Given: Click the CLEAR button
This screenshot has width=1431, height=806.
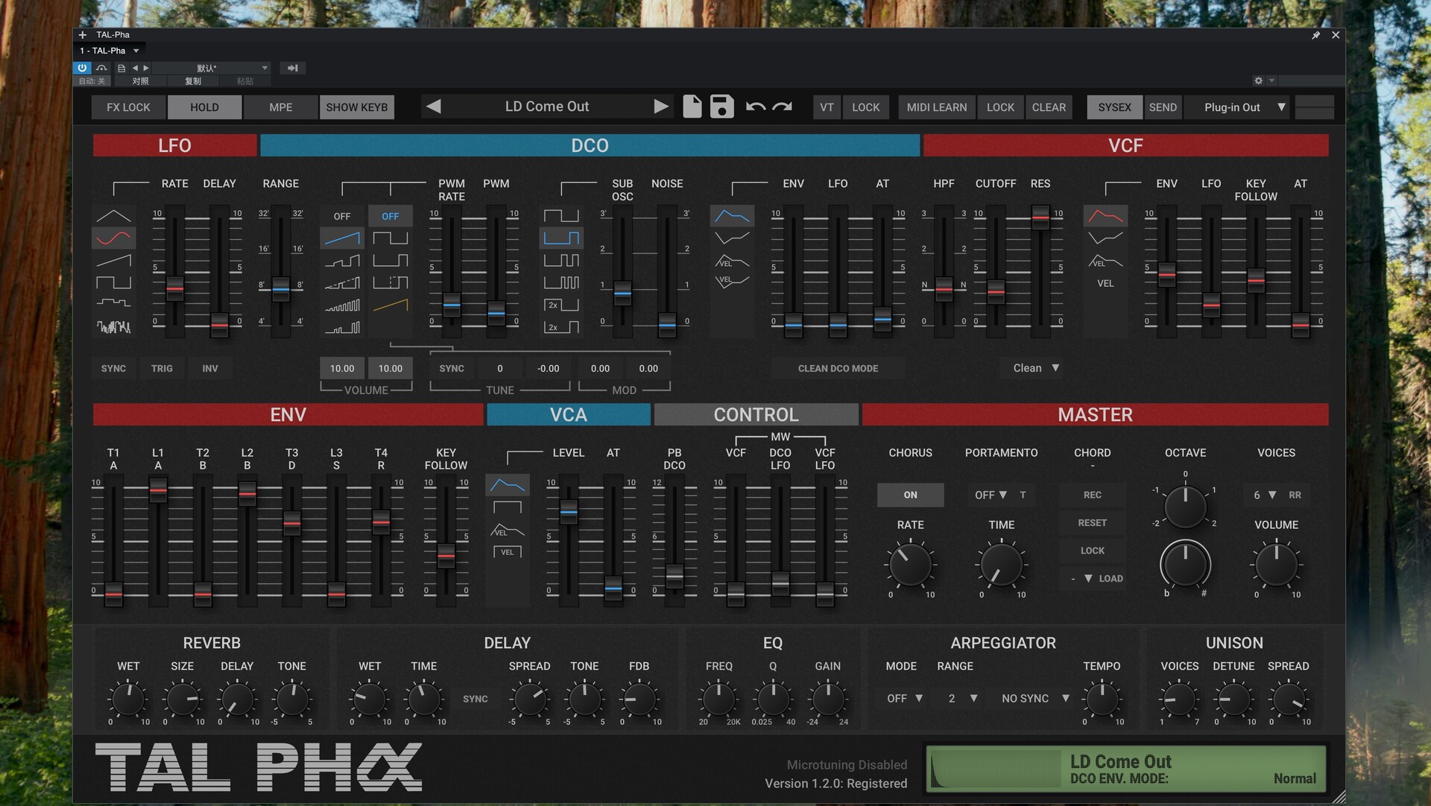Looking at the screenshot, I should (1048, 107).
